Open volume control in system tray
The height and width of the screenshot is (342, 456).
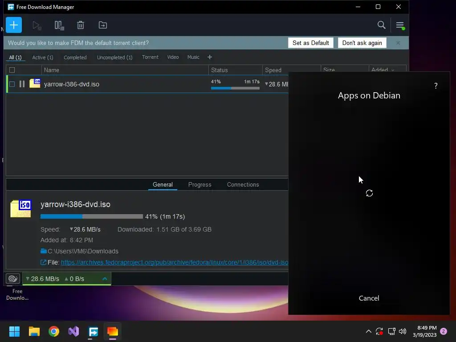point(403,331)
